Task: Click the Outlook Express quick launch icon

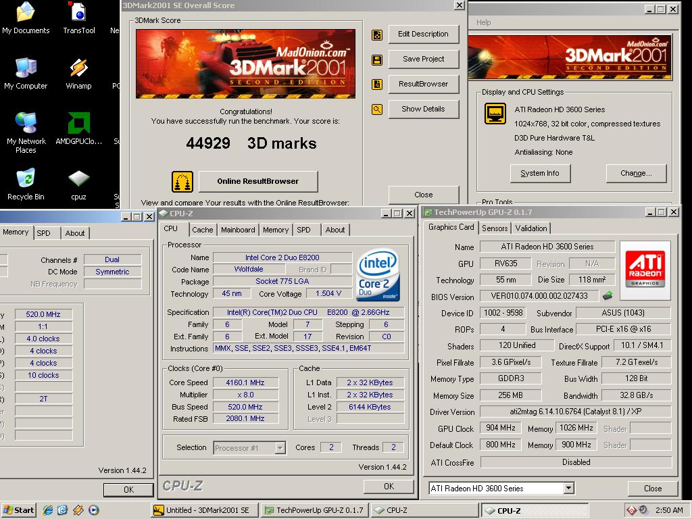Action: (63, 510)
